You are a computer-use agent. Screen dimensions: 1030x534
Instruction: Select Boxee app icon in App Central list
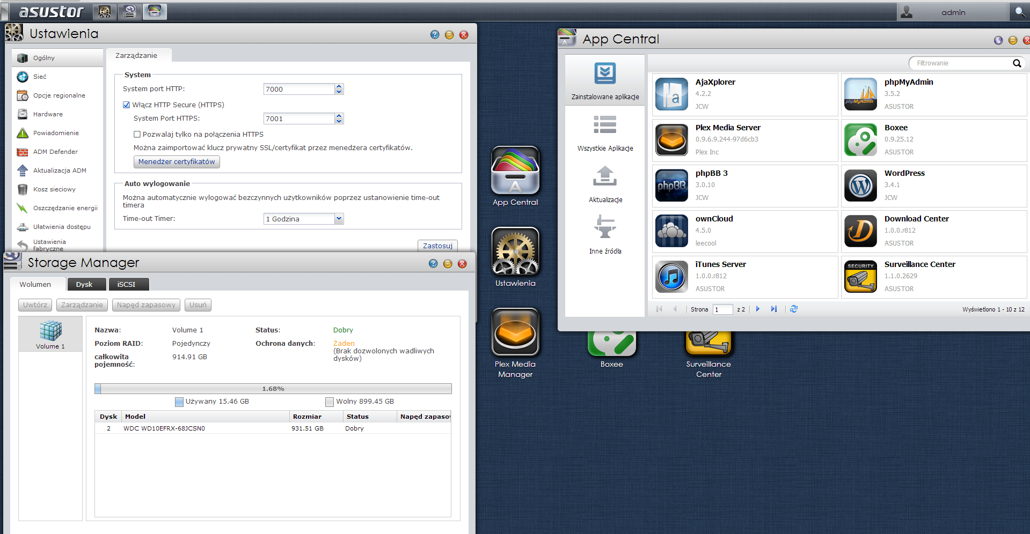(x=860, y=140)
